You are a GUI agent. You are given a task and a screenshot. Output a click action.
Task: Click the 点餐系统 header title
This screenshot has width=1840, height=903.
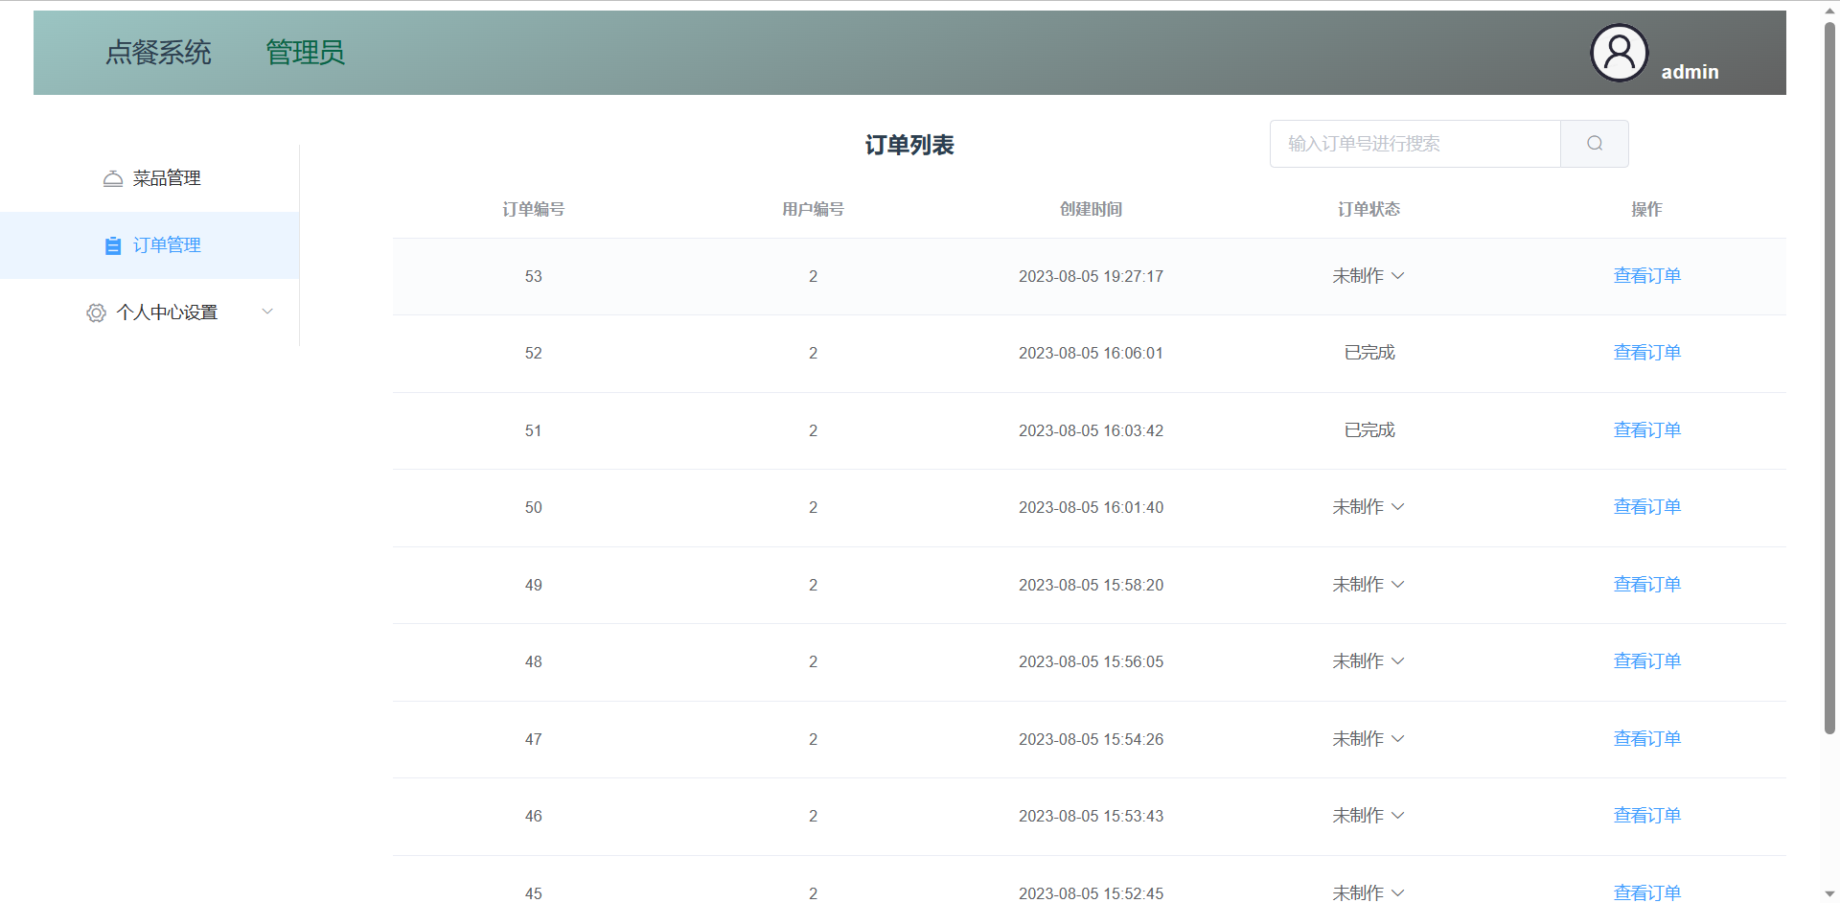tap(158, 53)
